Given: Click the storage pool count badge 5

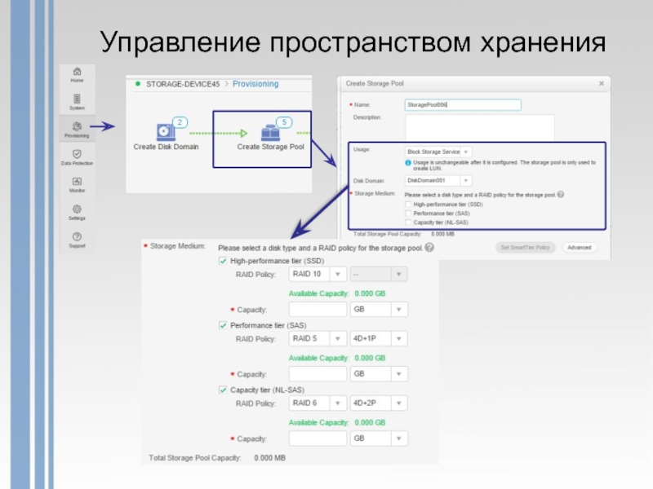Looking at the screenshot, I should (284, 122).
